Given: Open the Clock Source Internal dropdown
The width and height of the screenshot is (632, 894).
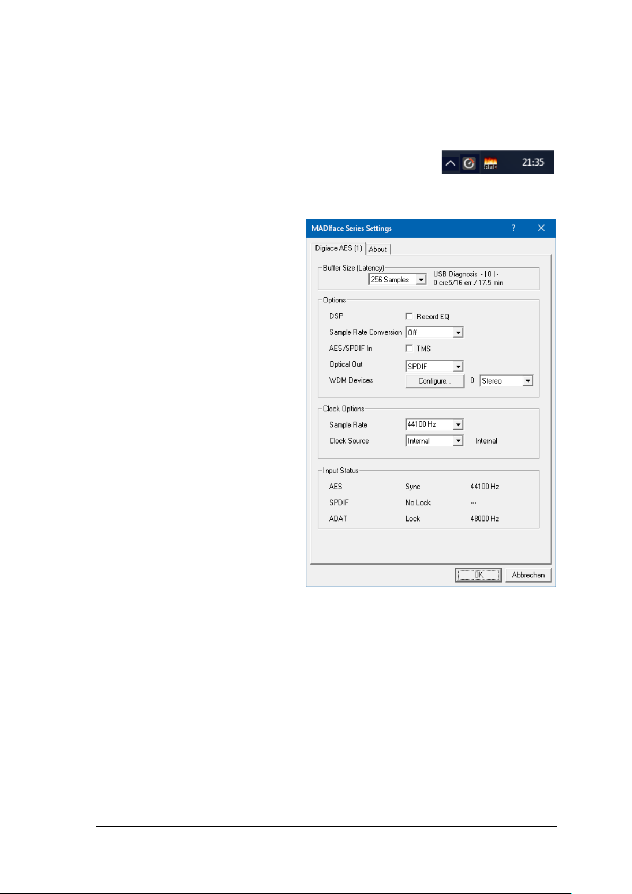Looking at the screenshot, I should tap(435, 441).
